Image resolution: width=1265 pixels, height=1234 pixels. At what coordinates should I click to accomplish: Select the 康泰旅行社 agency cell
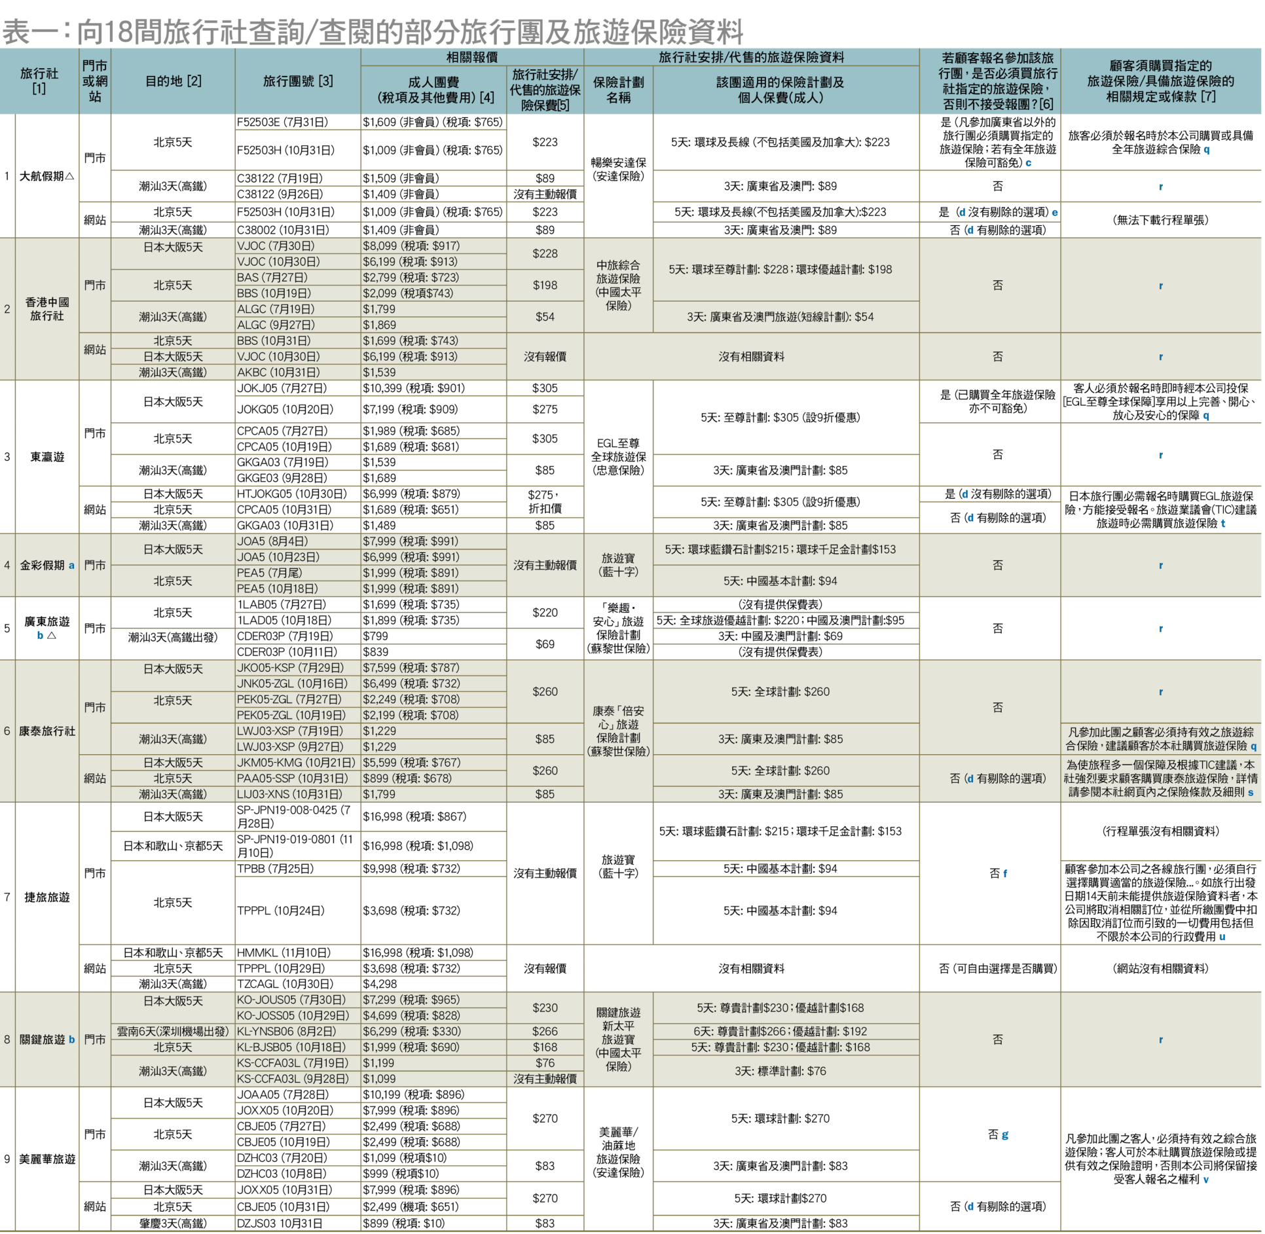pos(46,731)
